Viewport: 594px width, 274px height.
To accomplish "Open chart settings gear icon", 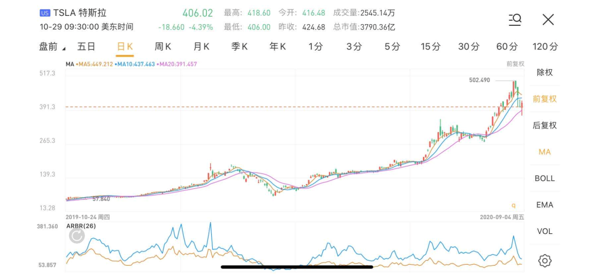I will click(544, 260).
